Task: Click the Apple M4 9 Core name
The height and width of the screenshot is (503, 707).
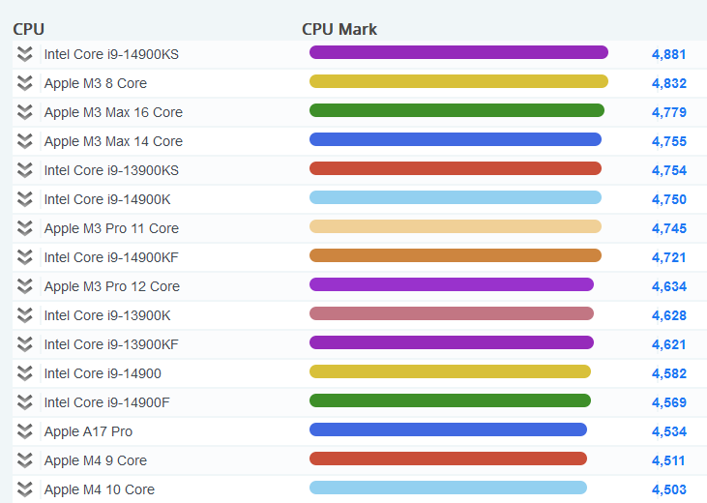Action: pyautogui.click(x=95, y=460)
